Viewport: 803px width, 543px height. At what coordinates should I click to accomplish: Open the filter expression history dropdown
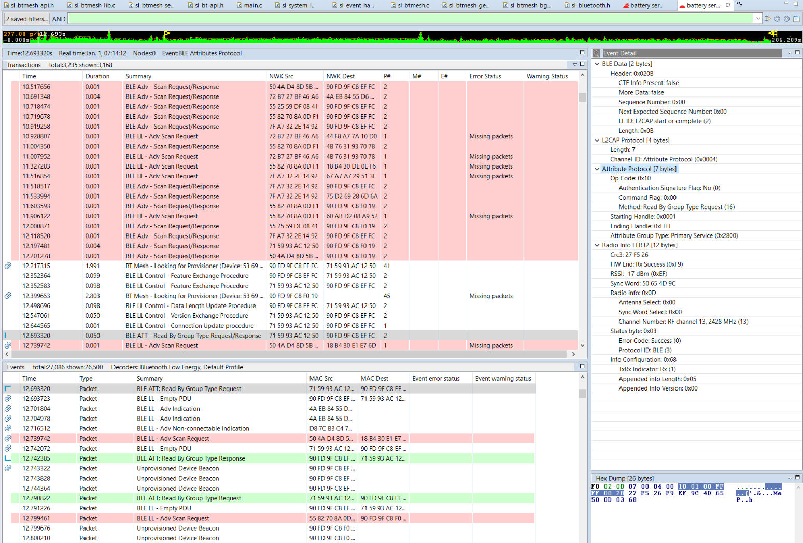[758, 19]
